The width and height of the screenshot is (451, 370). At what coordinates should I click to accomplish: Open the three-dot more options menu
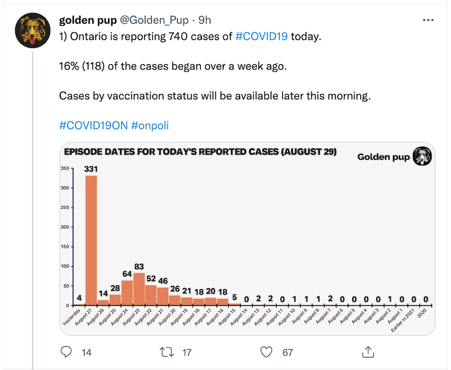pyautogui.click(x=428, y=20)
